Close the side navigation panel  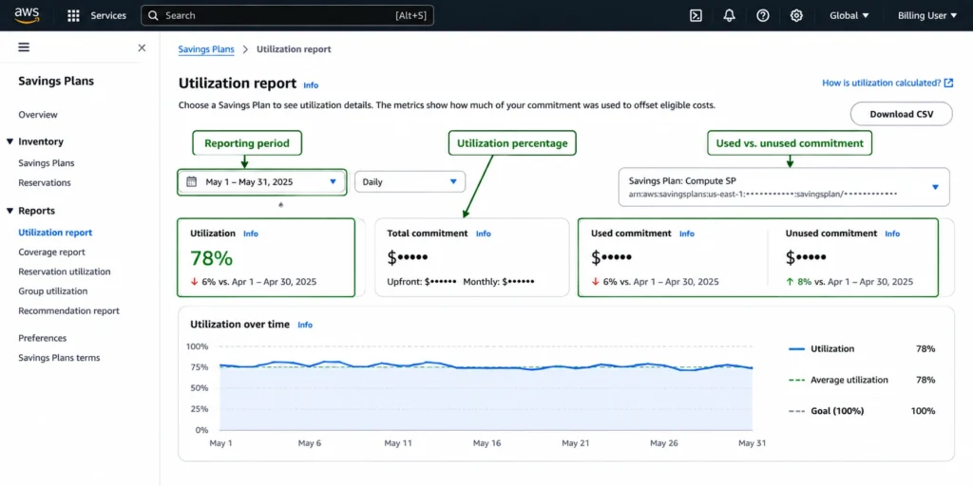(x=142, y=47)
